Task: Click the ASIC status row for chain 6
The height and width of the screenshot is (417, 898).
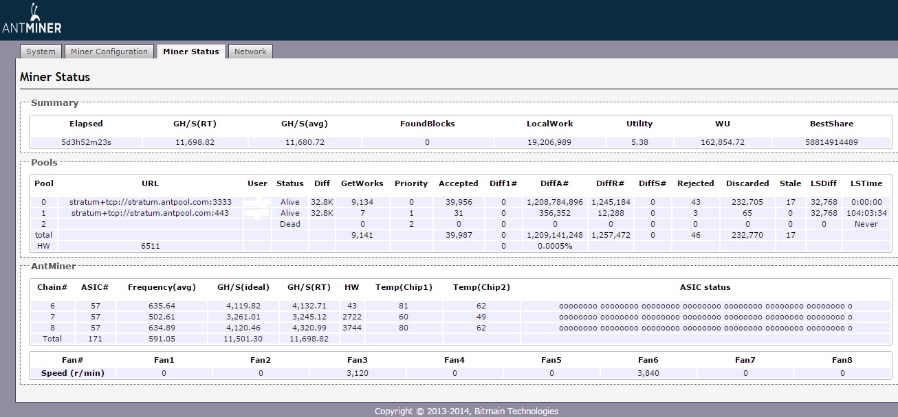Action: (705, 306)
